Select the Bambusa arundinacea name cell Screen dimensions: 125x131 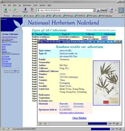(x=41, y=37)
